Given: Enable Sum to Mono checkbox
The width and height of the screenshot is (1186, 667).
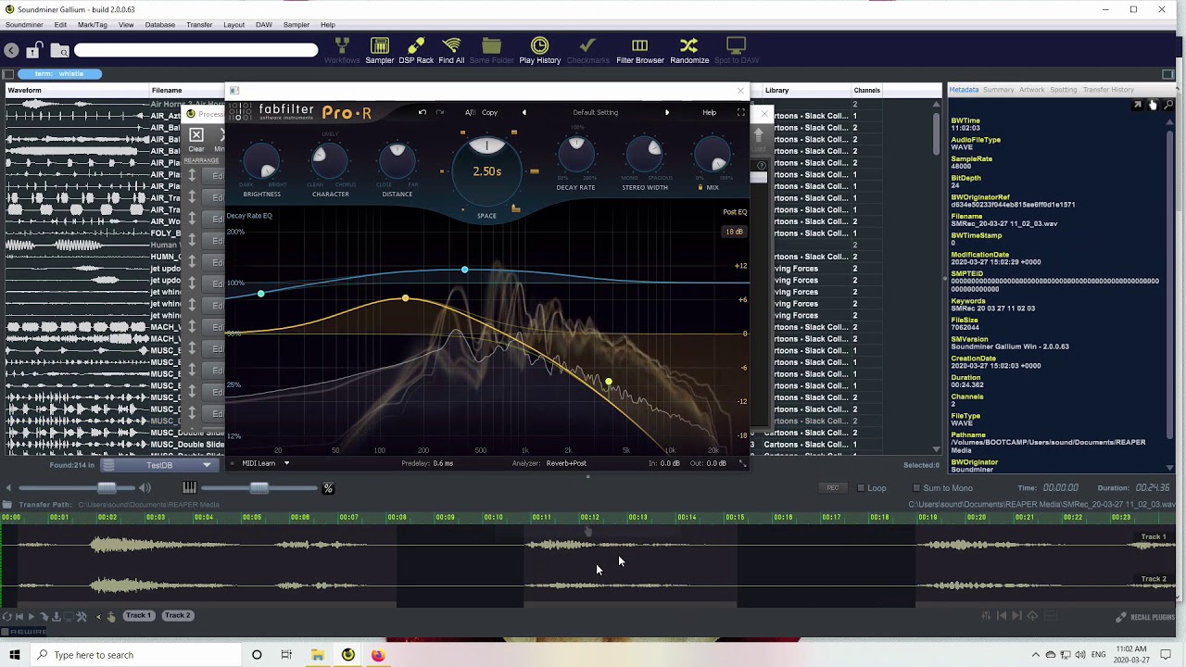Looking at the screenshot, I should point(916,488).
